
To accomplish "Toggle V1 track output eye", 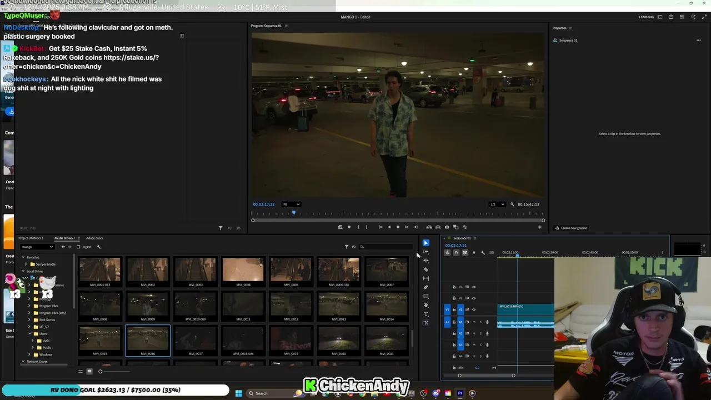I will pyautogui.click(x=474, y=309).
